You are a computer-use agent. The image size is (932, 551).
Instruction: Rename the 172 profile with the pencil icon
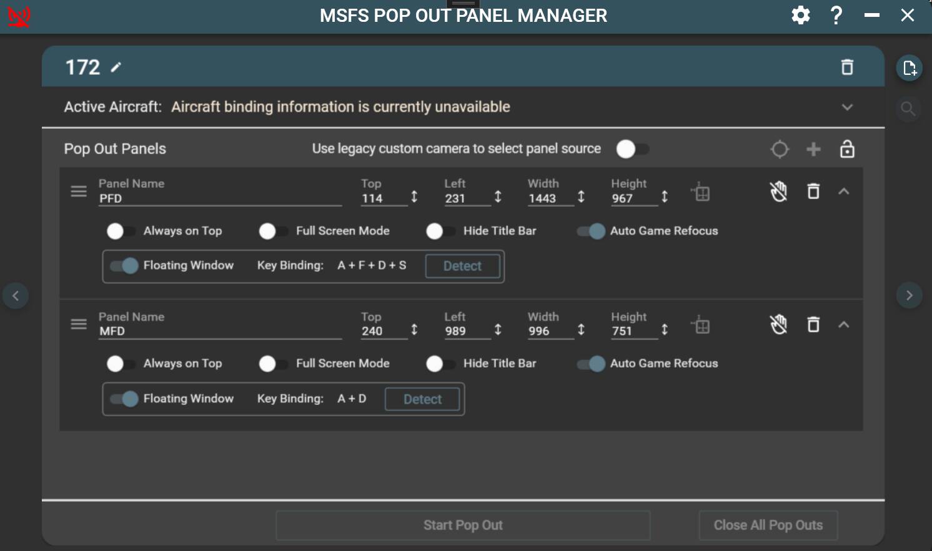pos(116,68)
